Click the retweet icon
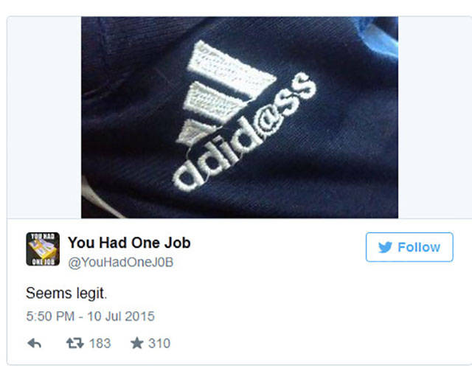Viewport: 472px width, 374px height. [75, 343]
